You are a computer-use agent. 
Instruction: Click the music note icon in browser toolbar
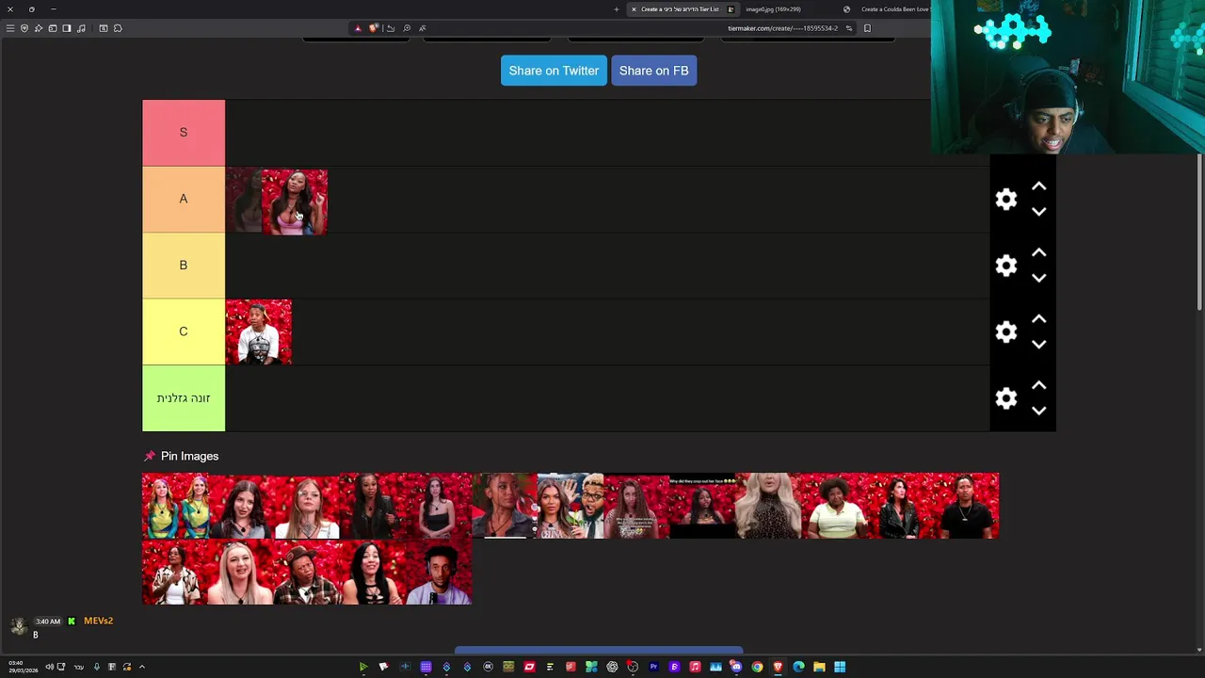[x=81, y=28]
